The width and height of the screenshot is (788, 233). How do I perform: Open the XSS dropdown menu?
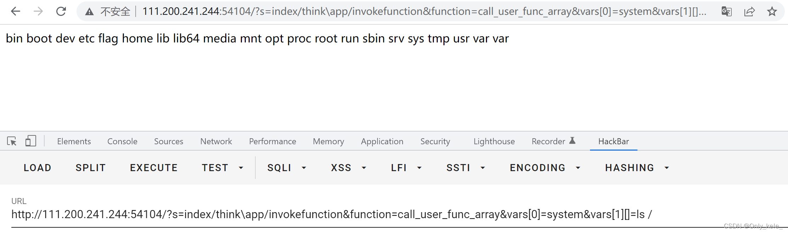(x=348, y=168)
